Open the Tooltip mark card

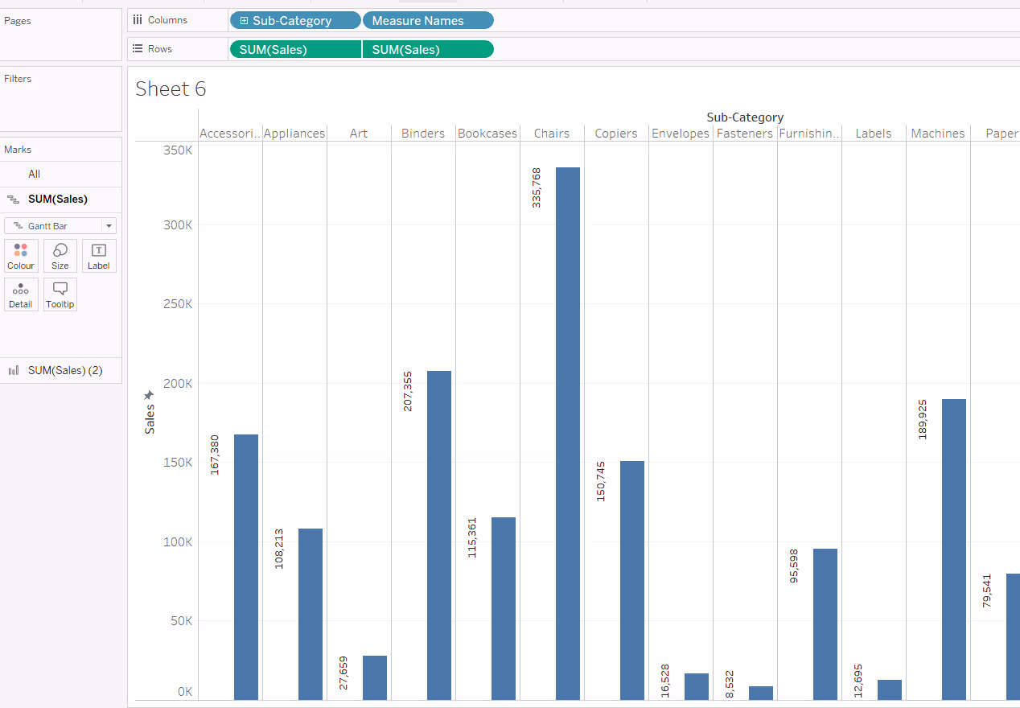60,294
